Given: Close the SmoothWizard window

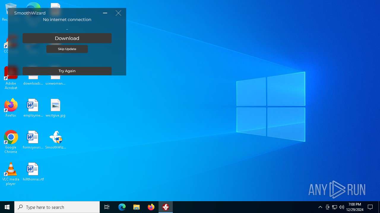Looking at the screenshot, I should [118, 13].
